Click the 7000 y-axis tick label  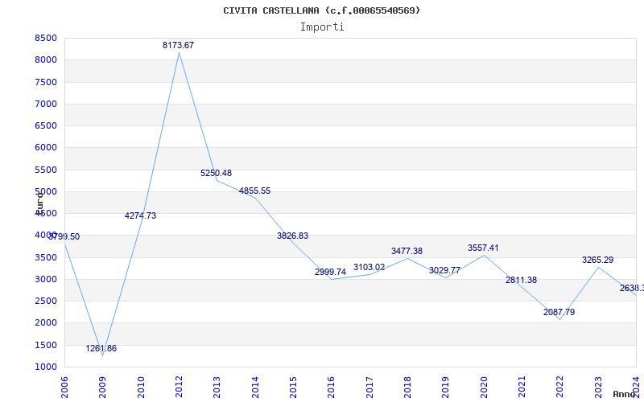(x=46, y=105)
